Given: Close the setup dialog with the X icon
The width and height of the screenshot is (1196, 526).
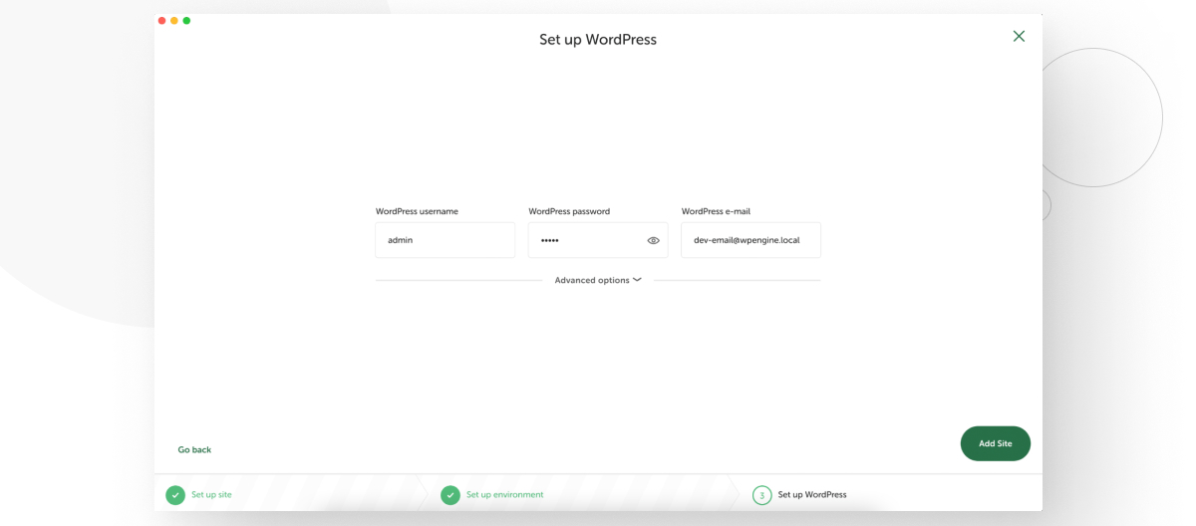Looking at the screenshot, I should [x=1019, y=36].
